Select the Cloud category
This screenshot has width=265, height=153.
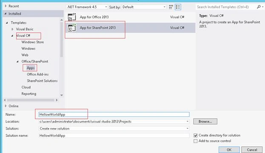[x=26, y=87]
